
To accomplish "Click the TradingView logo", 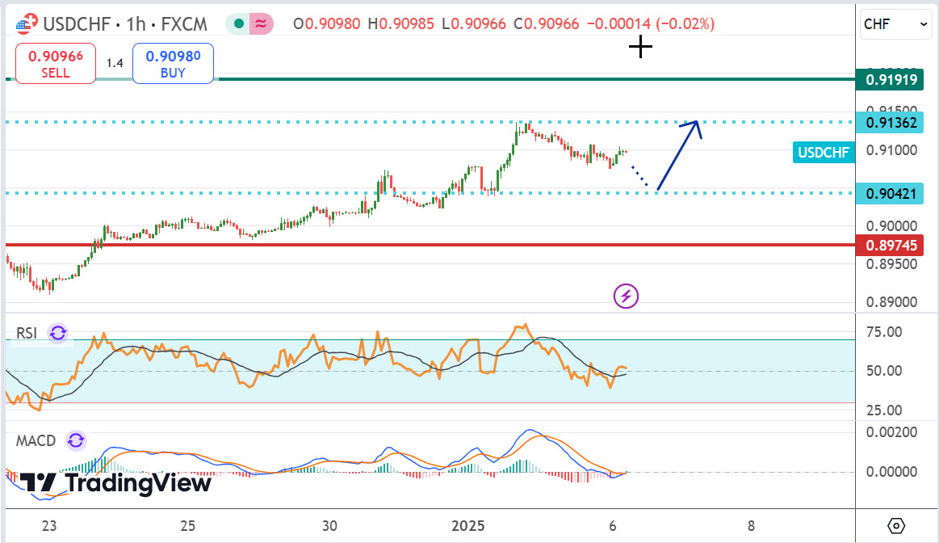I will (x=115, y=483).
